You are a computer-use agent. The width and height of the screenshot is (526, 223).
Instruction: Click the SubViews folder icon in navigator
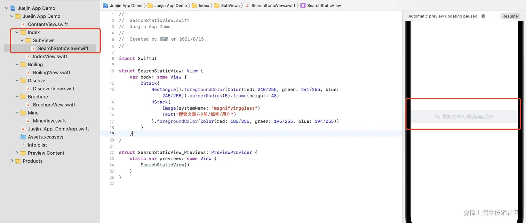coord(28,40)
